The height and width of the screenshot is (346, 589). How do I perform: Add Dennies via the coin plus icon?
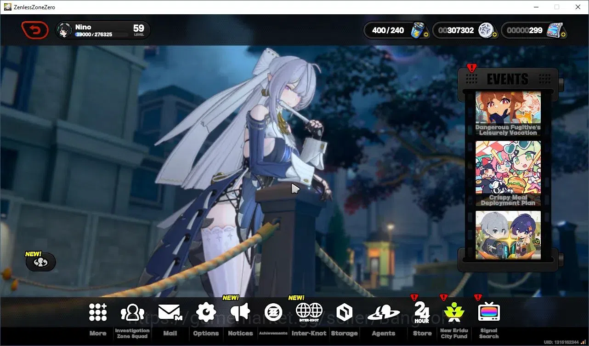pyautogui.click(x=494, y=35)
